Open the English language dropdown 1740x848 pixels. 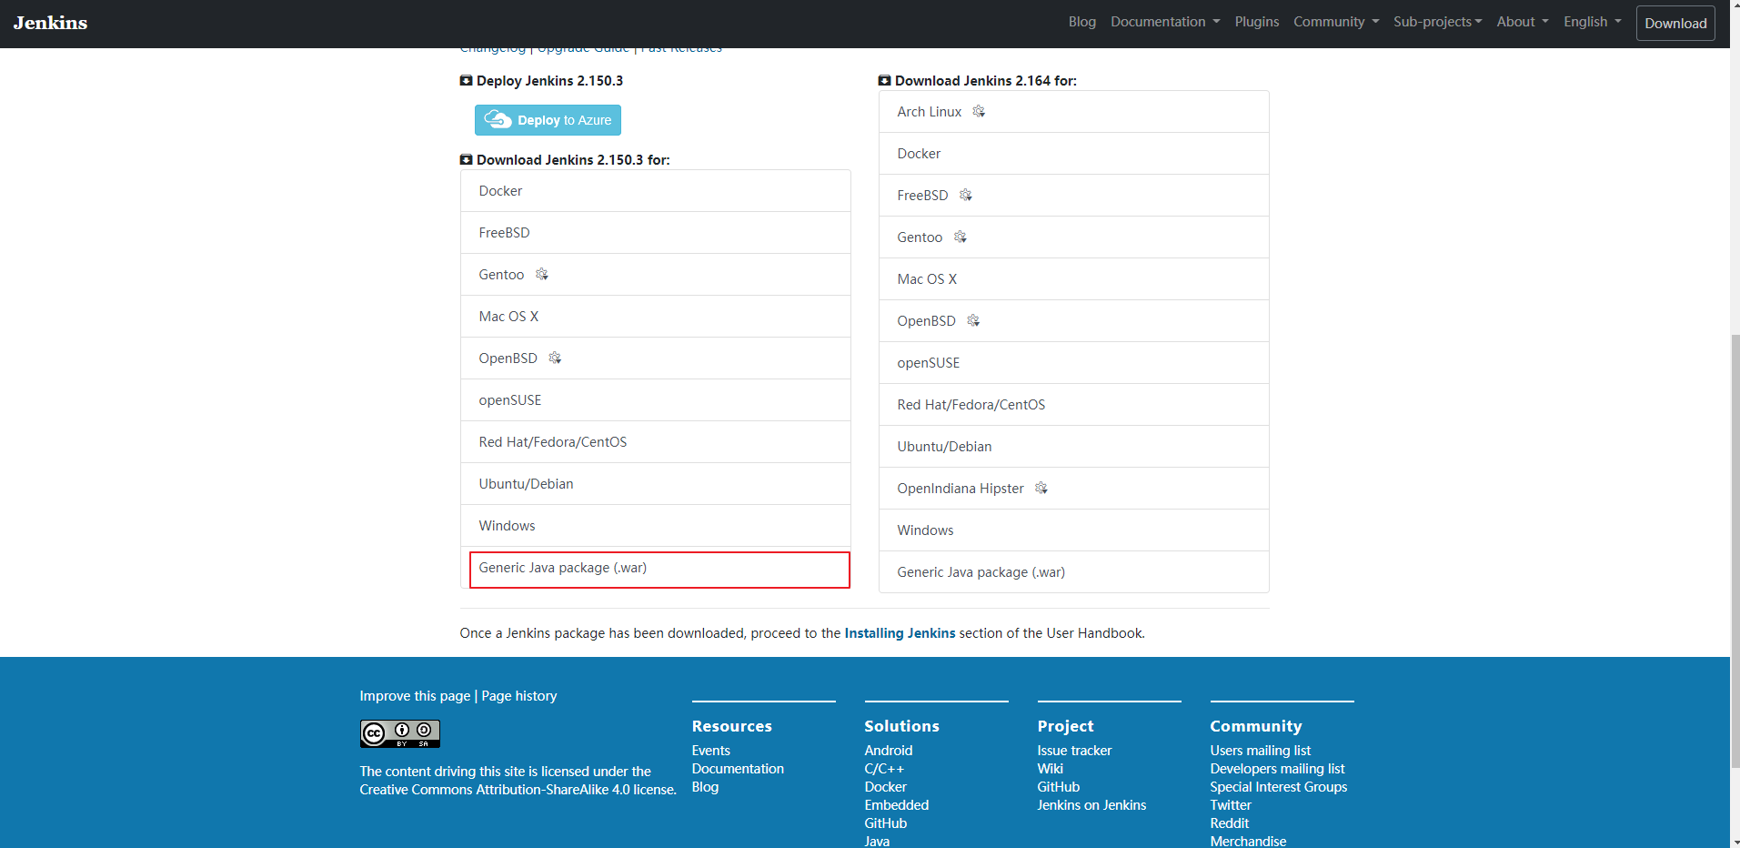pyautogui.click(x=1593, y=22)
